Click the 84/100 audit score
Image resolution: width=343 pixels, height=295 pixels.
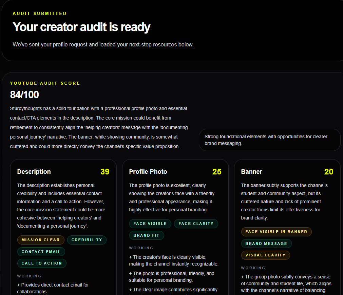pos(25,95)
